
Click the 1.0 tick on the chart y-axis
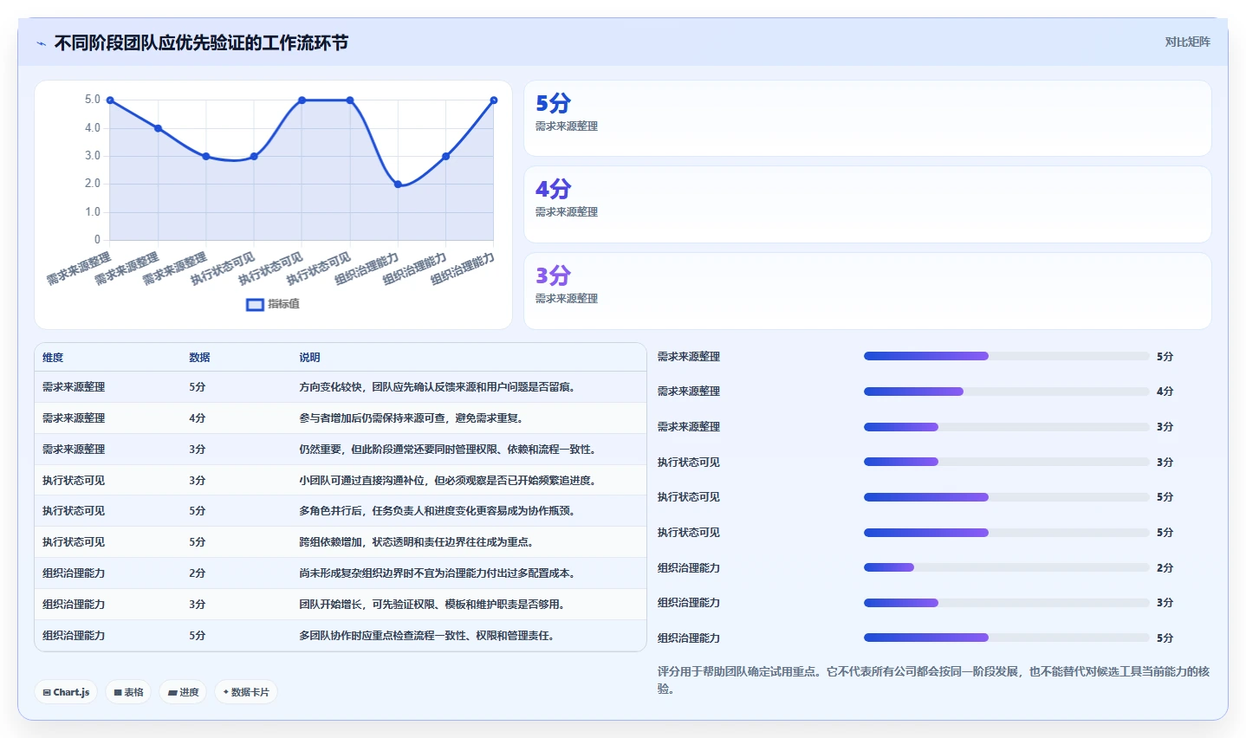pos(93,212)
